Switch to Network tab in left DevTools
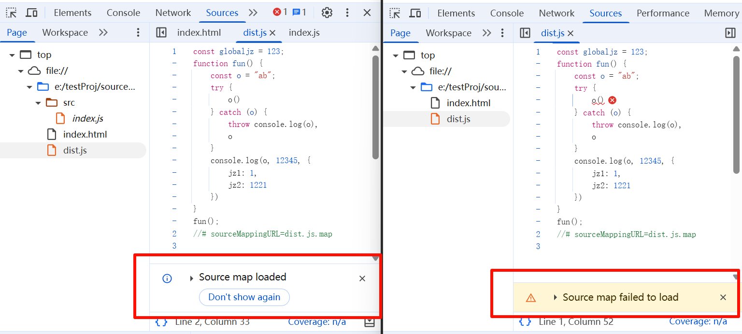The height and width of the screenshot is (334, 742). 173,13
